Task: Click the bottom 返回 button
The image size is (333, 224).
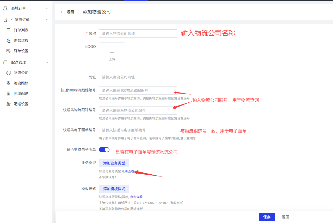Action: coord(286,217)
